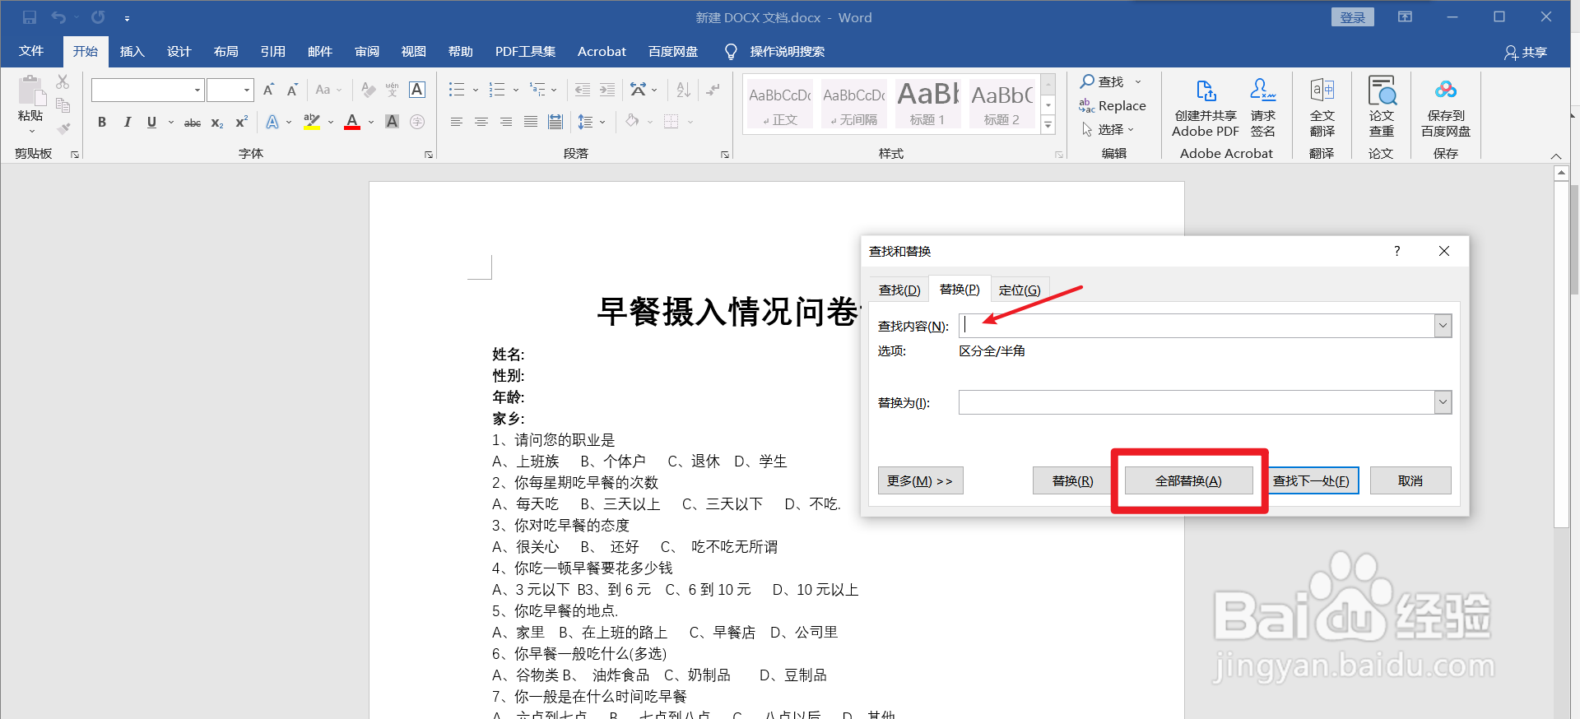The width and height of the screenshot is (1580, 719).
Task: Click 全部替换(A) button
Action: tap(1188, 480)
